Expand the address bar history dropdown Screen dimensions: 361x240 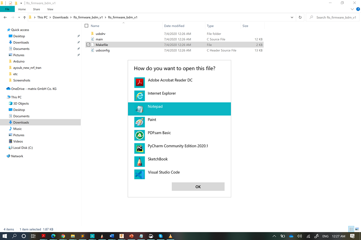click(x=292, y=17)
